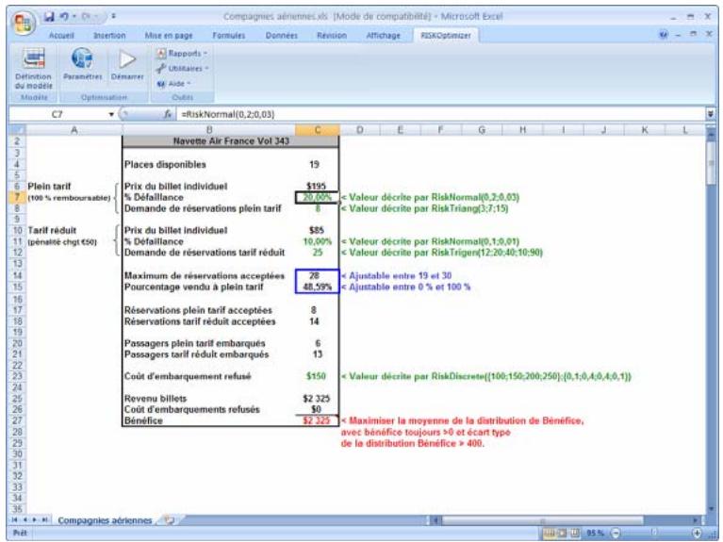
Task: Click the vertical scrollbar thumb
Action: click(711, 161)
